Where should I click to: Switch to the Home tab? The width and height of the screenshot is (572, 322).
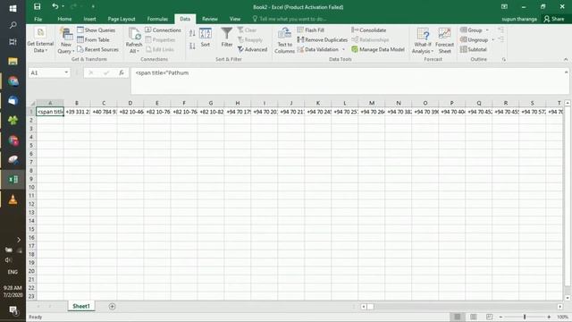click(x=64, y=19)
